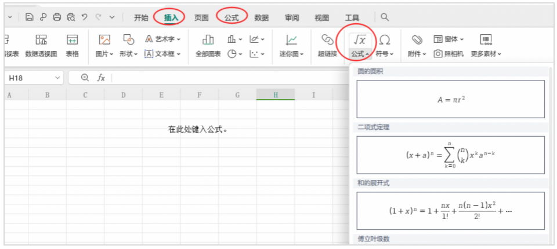Expand the Name Box dropdown arrow
Screen dimensions: 557x249
57,78
